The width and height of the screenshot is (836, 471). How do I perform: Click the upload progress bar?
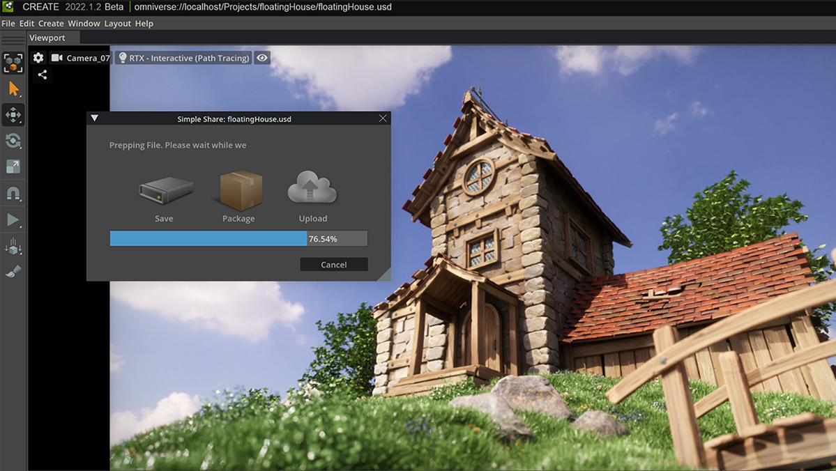pos(238,239)
